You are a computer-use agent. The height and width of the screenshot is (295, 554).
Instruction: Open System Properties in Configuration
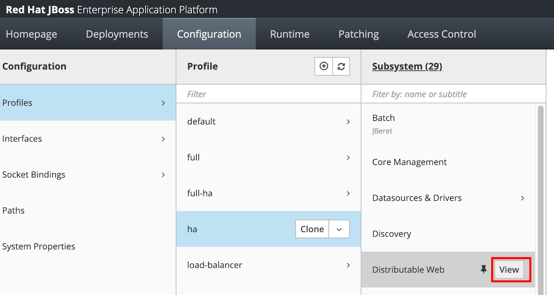tap(39, 247)
